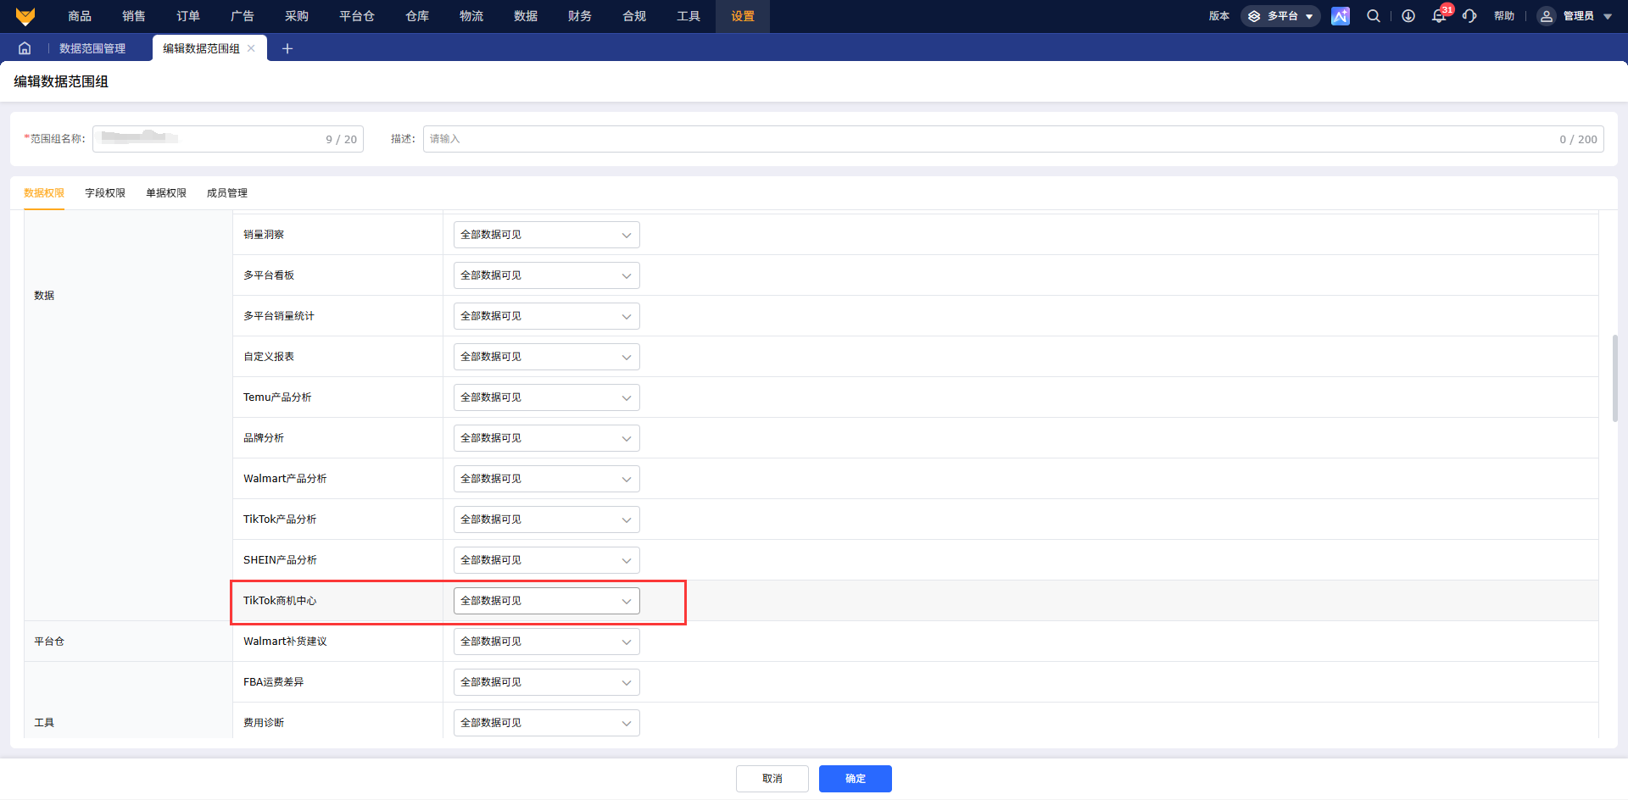Click the FBA运费差异 row label
1628x800 pixels.
(273, 682)
